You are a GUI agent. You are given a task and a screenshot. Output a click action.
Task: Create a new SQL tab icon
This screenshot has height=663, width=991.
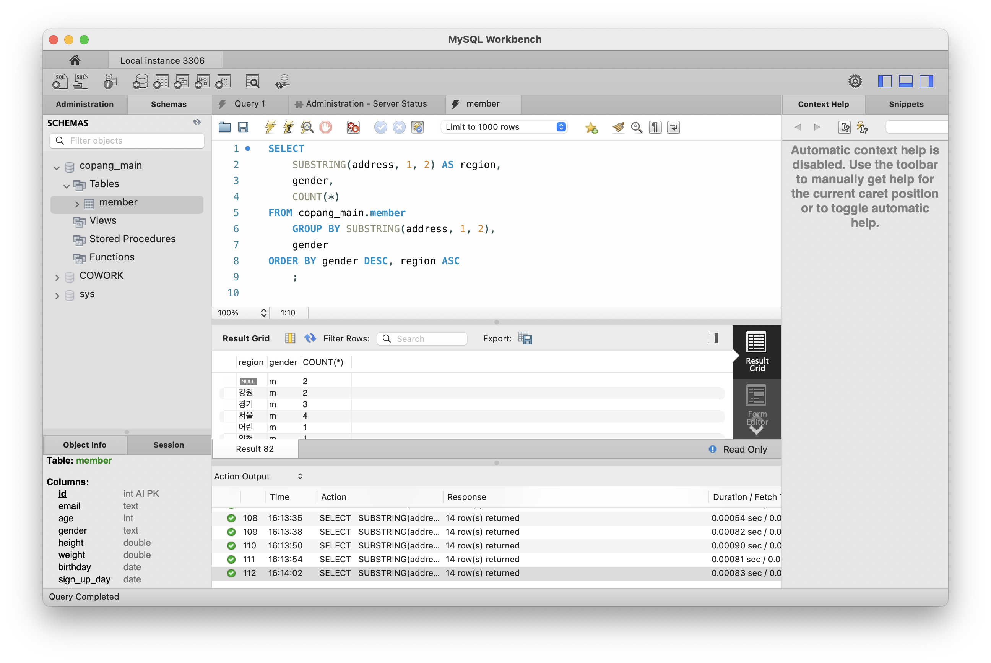[x=60, y=81]
